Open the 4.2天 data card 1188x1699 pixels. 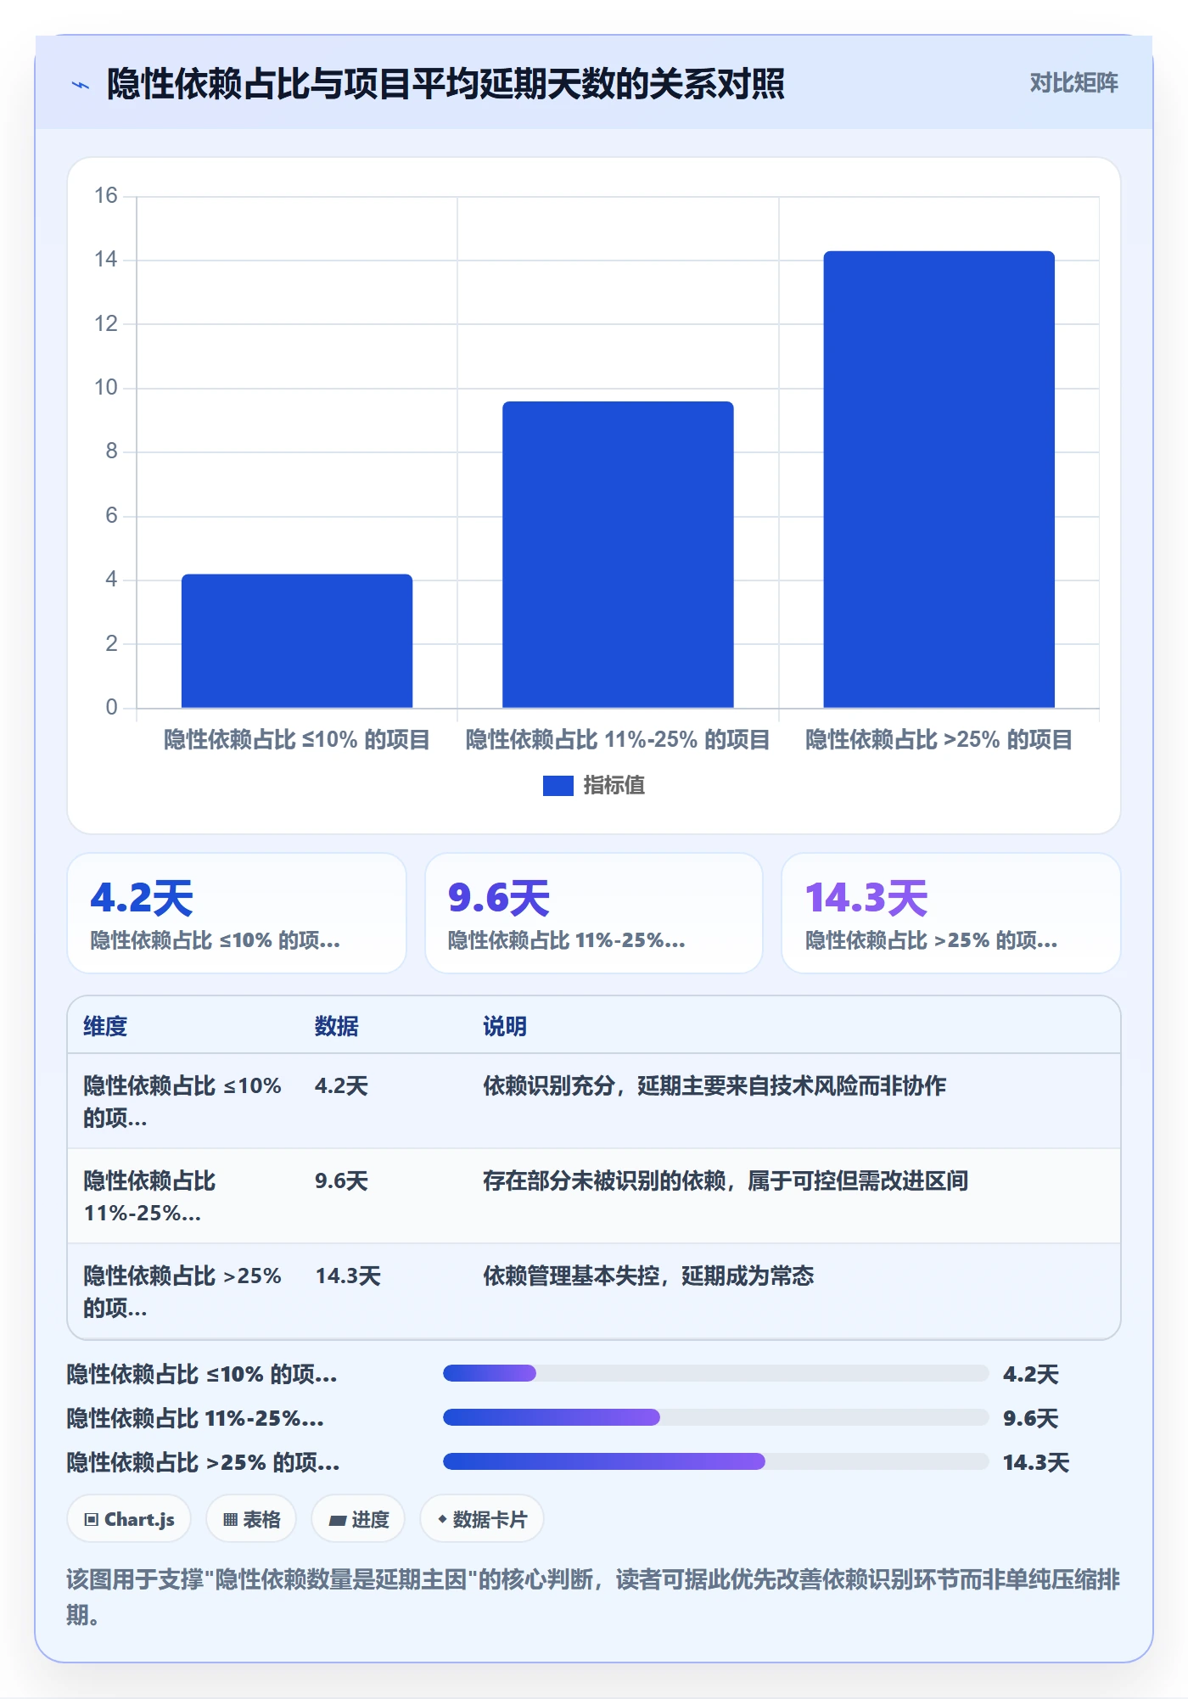click(x=237, y=913)
